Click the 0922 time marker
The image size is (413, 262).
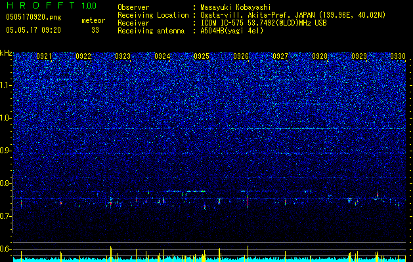point(83,56)
